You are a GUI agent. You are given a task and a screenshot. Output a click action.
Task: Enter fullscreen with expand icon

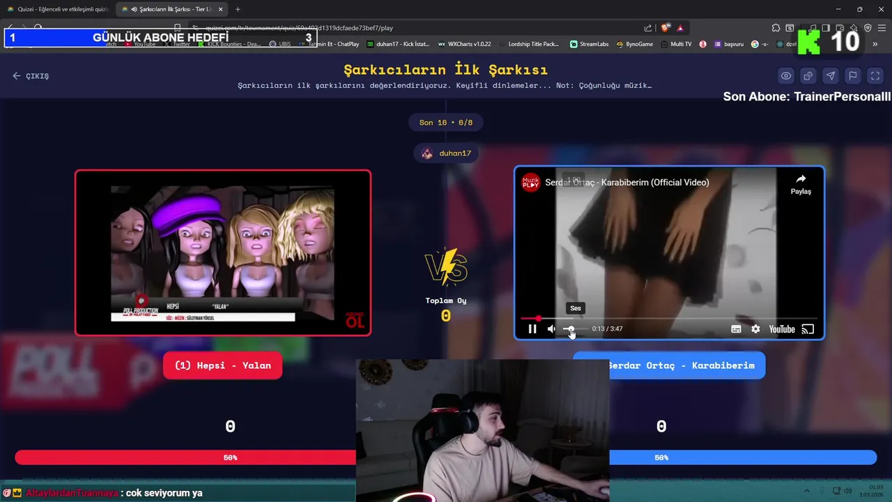[875, 76]
